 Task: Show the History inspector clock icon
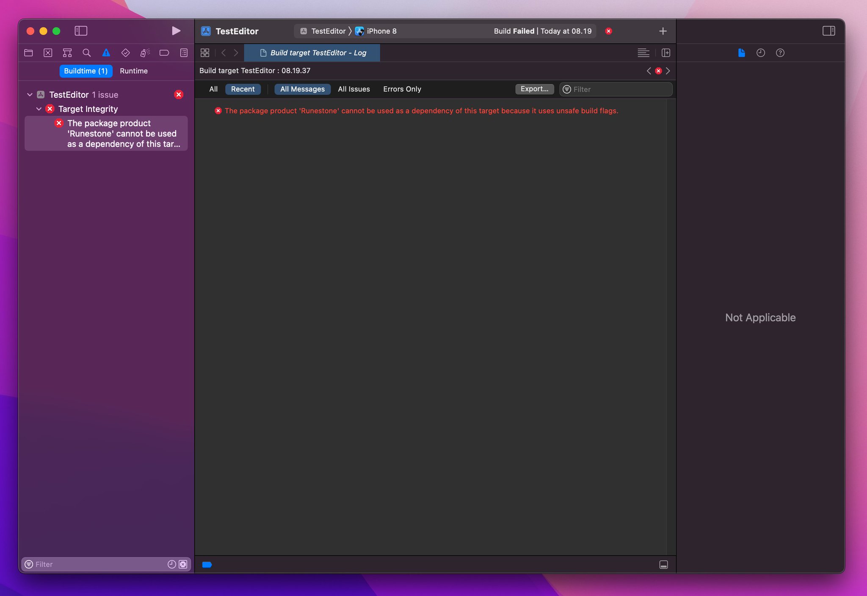pos(760,53)
